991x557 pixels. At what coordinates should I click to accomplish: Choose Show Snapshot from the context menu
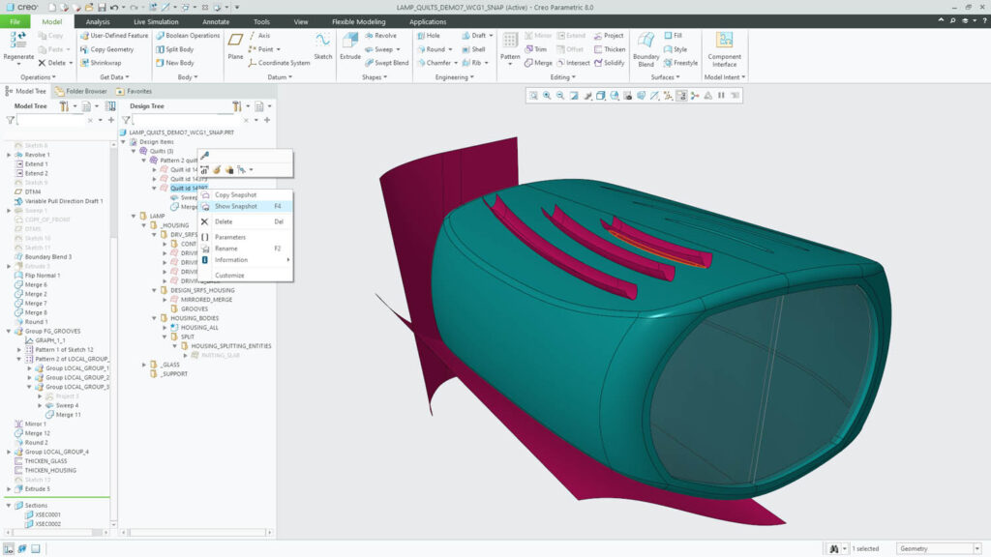pyautogui.click(x=238, y=206)
